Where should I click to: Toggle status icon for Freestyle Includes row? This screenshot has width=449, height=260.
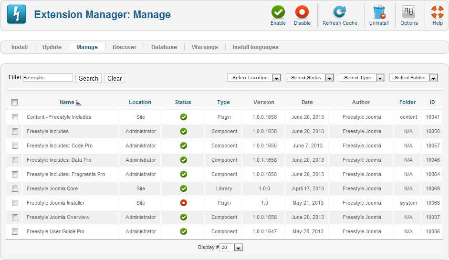(x=184, y=131)
